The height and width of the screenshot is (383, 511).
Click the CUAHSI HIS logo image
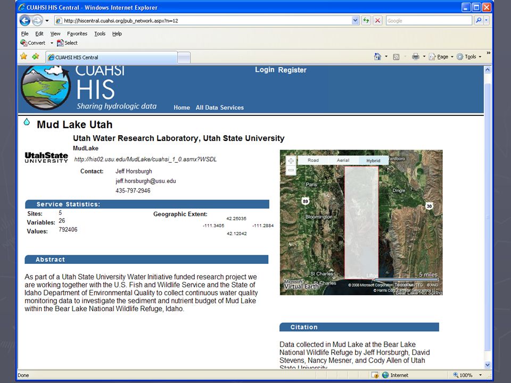click(46, 87)
